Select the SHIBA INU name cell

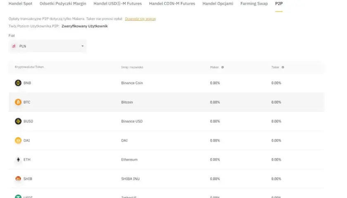(x=131, y=179)
